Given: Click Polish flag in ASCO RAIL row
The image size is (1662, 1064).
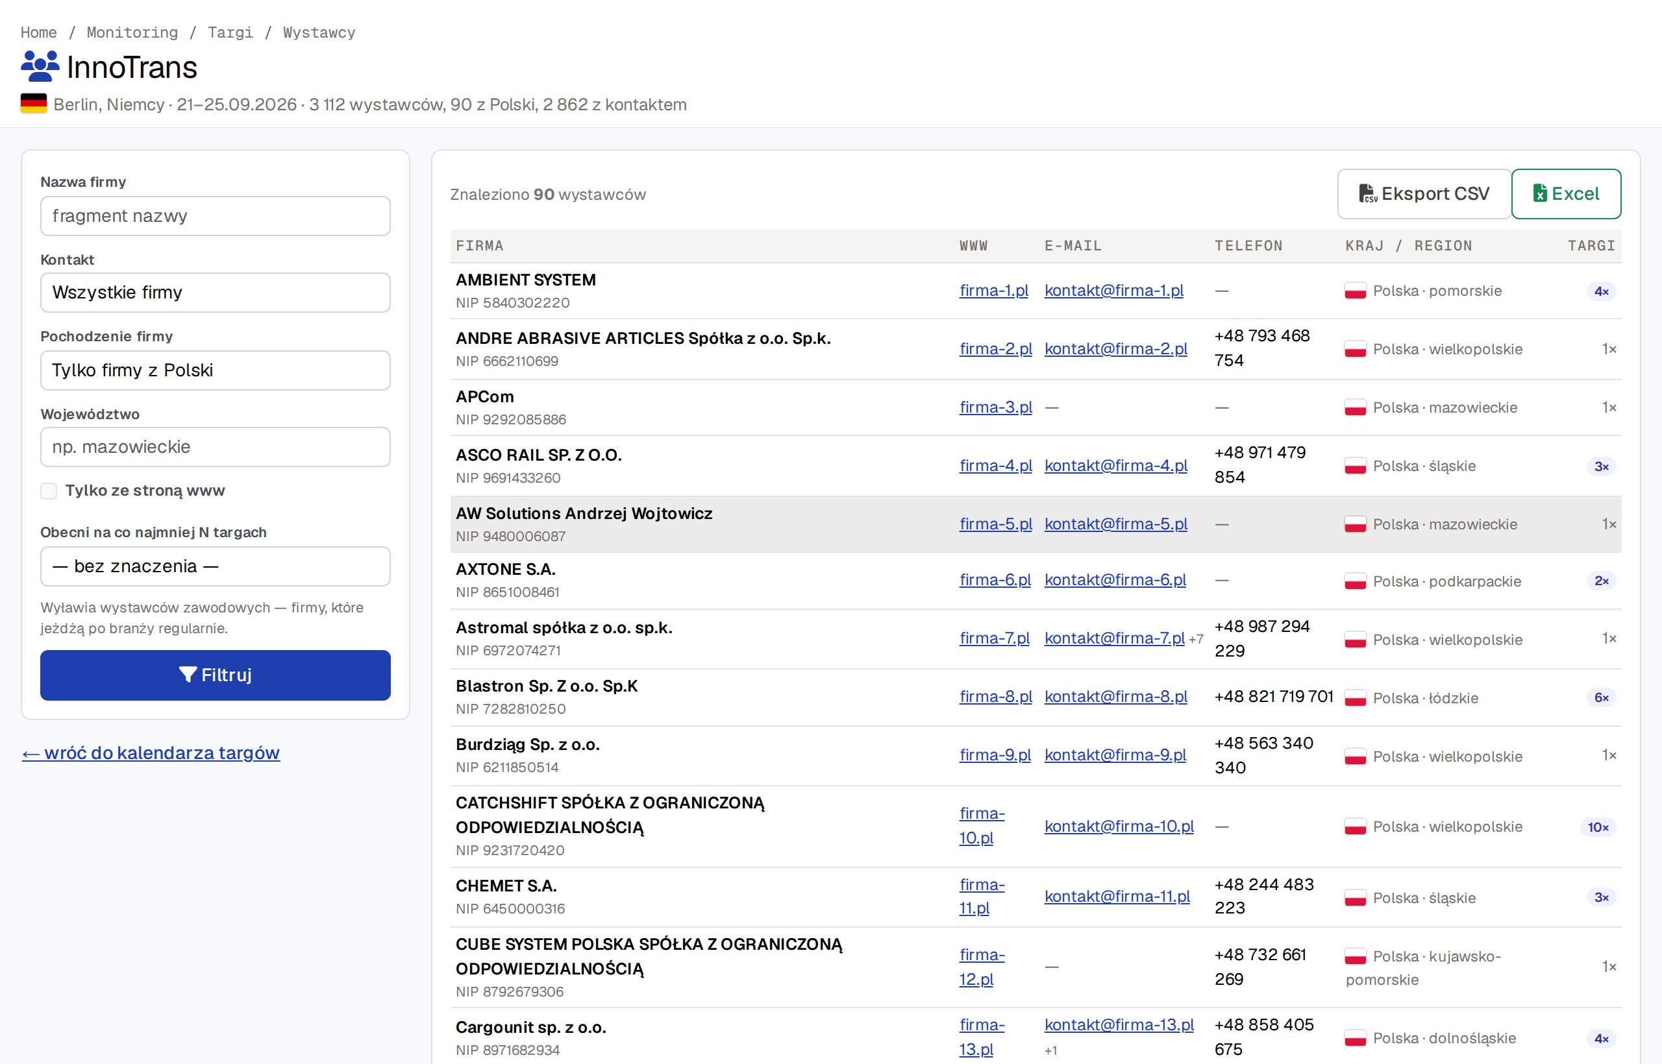Looking at the screenshot, I should click(x=1355, y=466).
